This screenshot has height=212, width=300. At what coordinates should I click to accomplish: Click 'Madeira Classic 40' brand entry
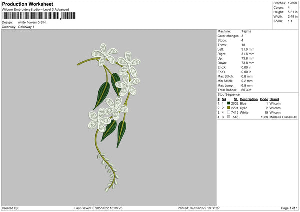[283, 117]
